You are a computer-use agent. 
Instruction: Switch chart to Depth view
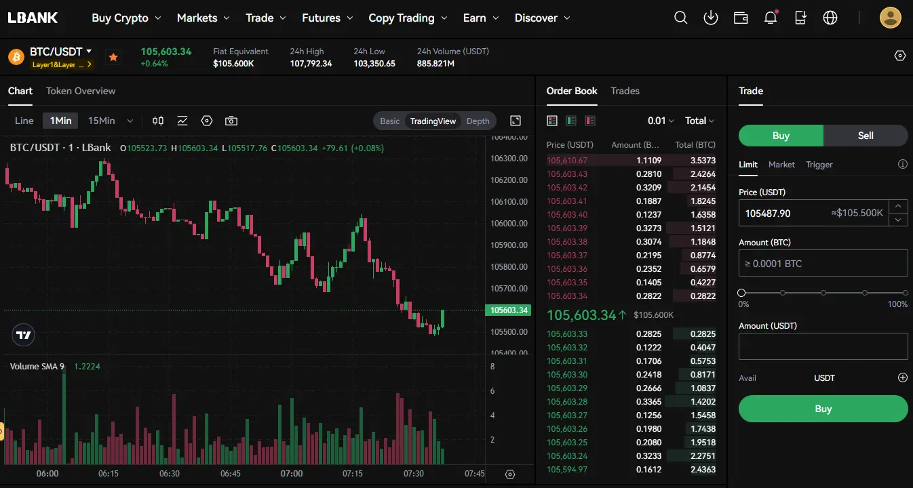[x=478, y=121]
